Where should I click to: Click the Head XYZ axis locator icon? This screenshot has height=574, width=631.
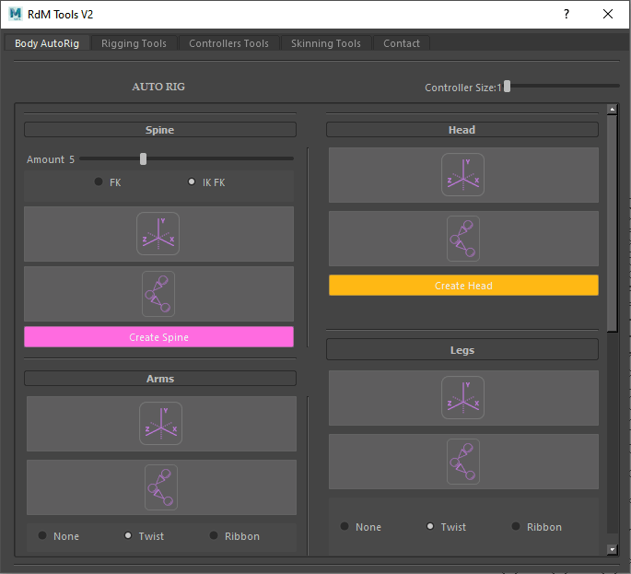[x=462, y=175]
